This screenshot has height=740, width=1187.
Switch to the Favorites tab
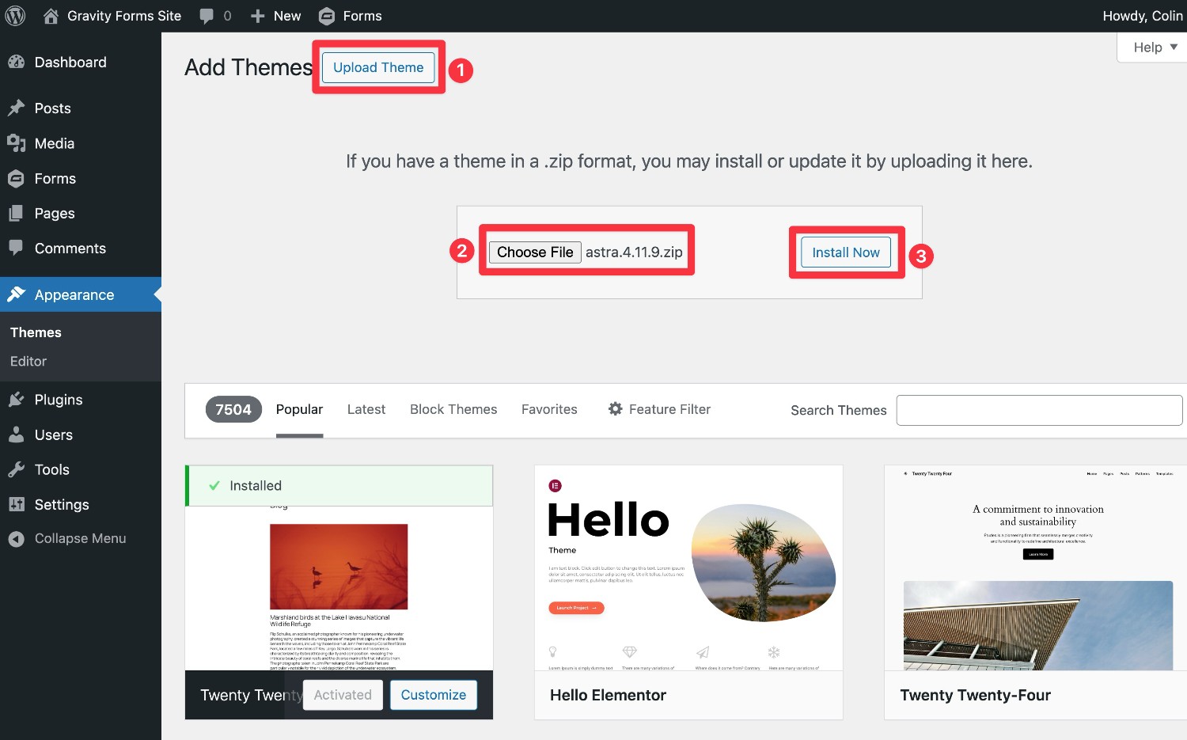coord(549,409)
